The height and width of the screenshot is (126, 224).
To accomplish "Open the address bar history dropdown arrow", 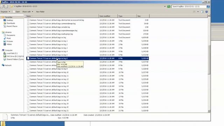I will coord(165,7).
